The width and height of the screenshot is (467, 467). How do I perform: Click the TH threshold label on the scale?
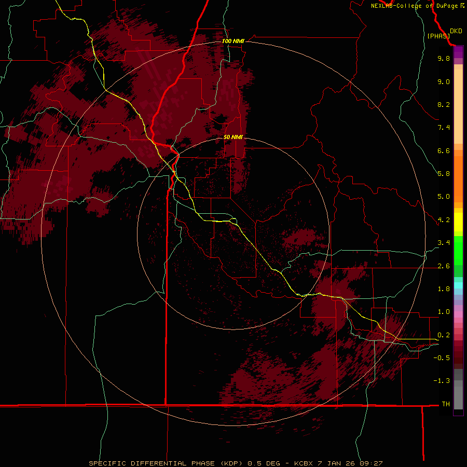tap(446, 404)
